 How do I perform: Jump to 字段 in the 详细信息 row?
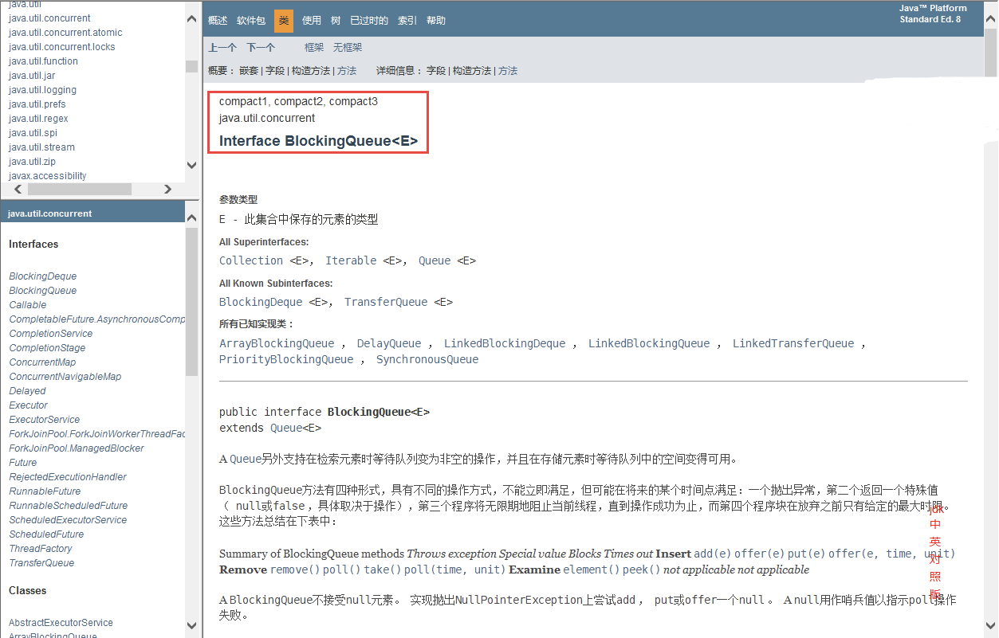pyautogui.click(x=436, y=71)
